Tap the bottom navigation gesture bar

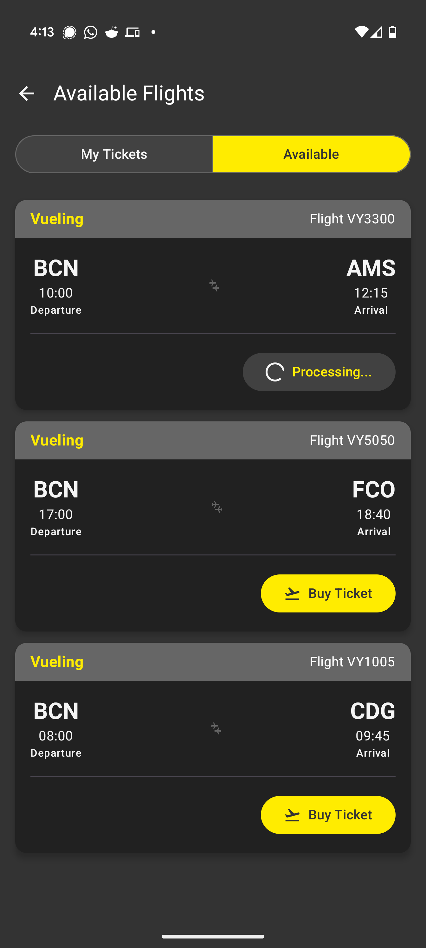pos(213,937)
